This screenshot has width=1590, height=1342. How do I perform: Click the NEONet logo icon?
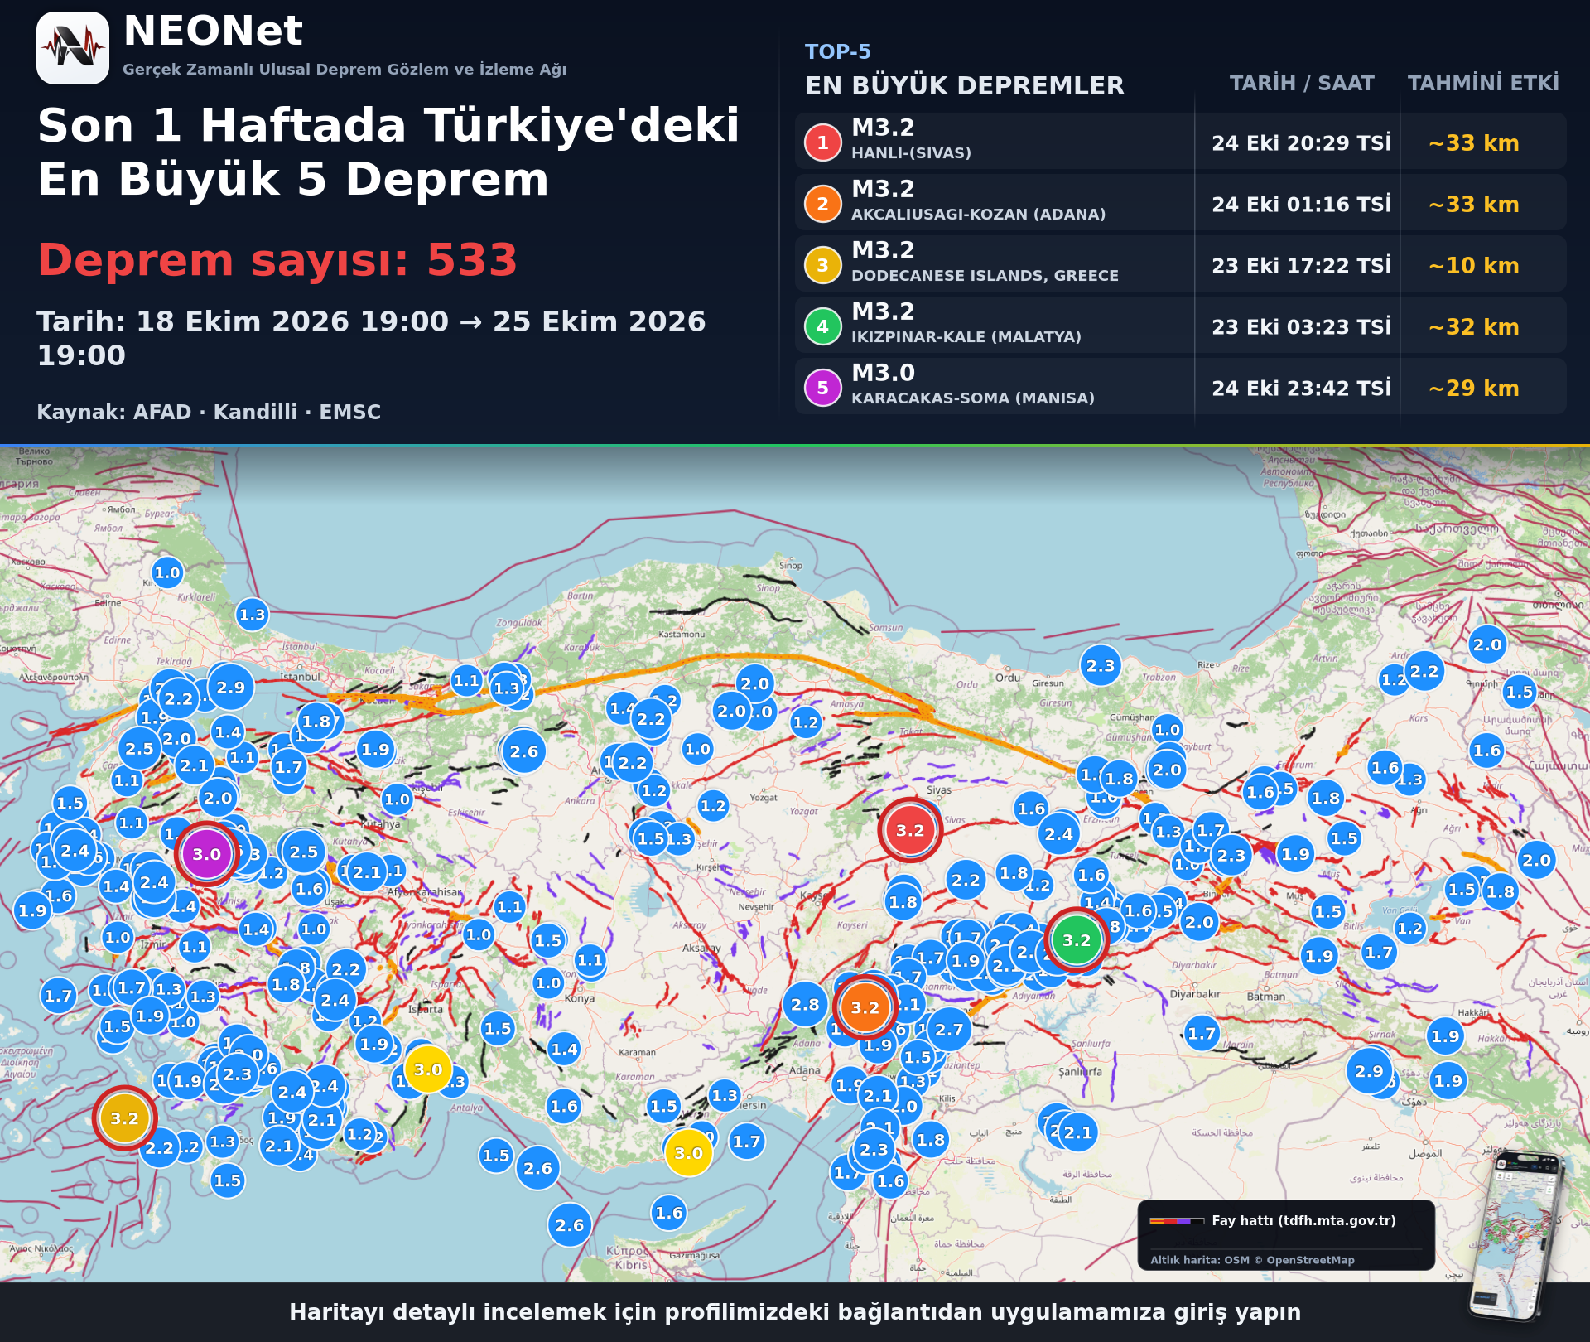[x=73, y=48]
